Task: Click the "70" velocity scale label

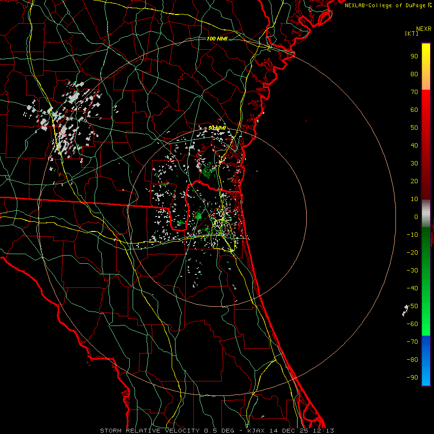Action: (x=414, y=92)
